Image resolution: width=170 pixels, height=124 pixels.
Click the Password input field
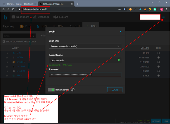pos(85,75)
